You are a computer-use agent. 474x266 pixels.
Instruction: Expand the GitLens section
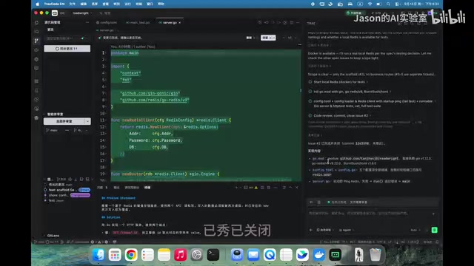pyautogui.click(x=53, y=236)
